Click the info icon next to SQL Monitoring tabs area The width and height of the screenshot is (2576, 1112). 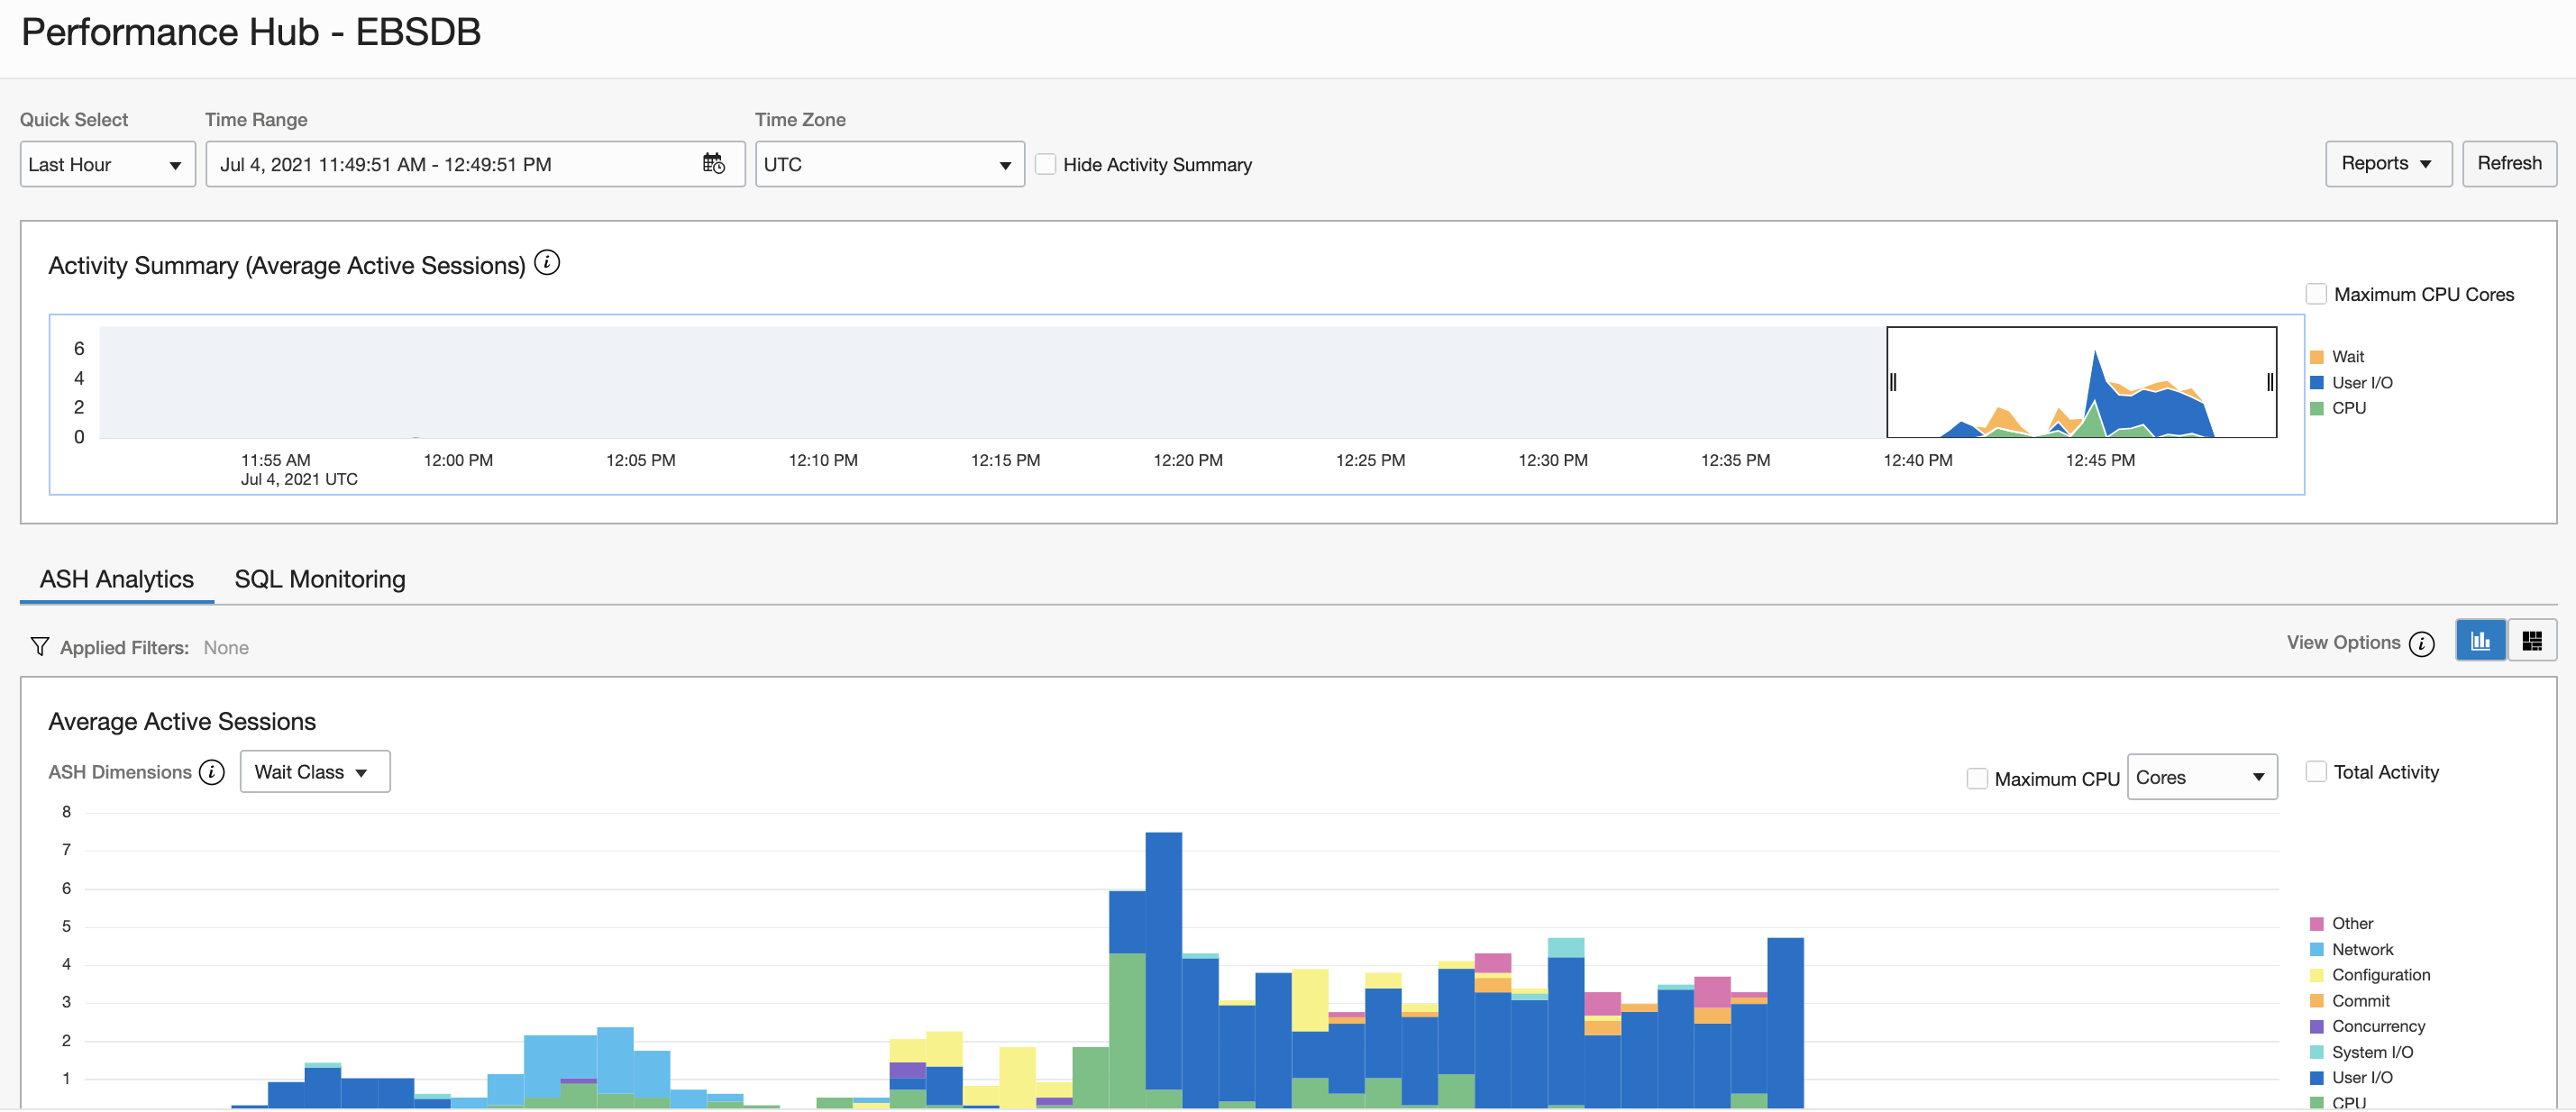[2422, 645]
